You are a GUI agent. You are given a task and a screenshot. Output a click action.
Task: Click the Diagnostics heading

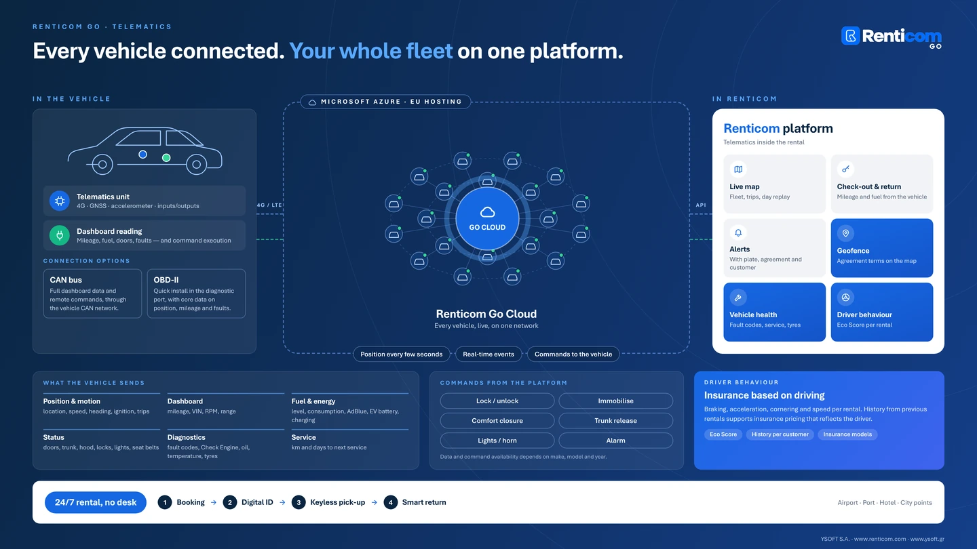[x=187, y=437]
